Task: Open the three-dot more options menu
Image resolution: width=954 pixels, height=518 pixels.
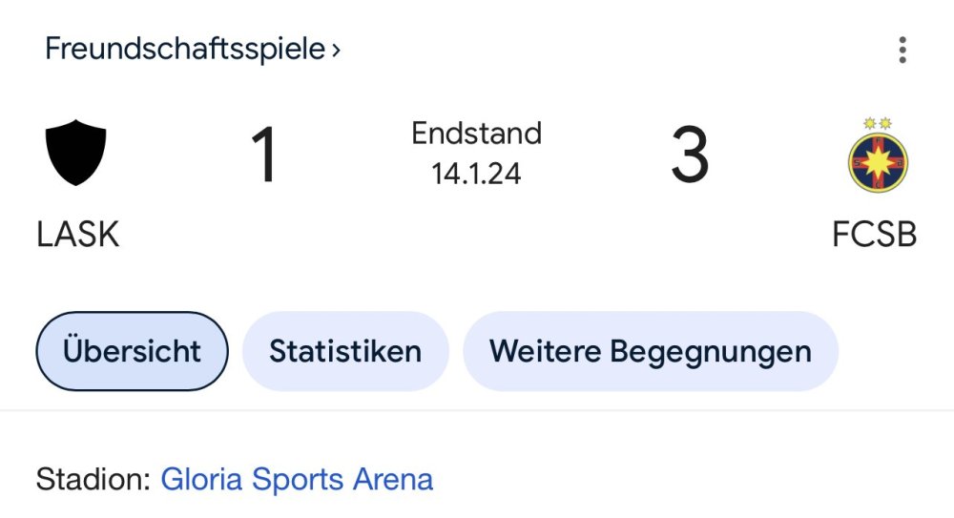Action: coord(902,50)
